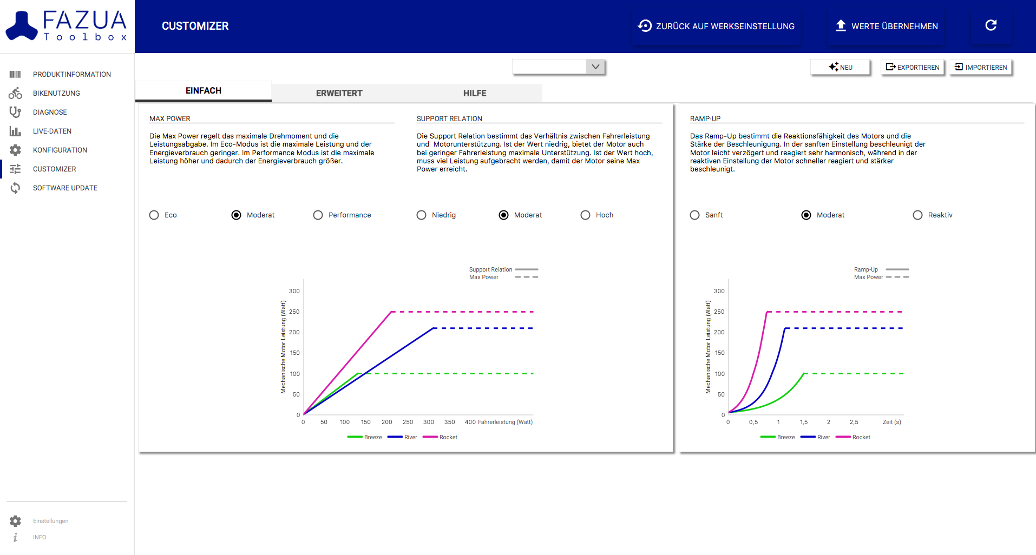Click Breeze legend swatch in Ramp-Up chart
This screenshot has height=555, width=1036.
[x=768, y=437]
